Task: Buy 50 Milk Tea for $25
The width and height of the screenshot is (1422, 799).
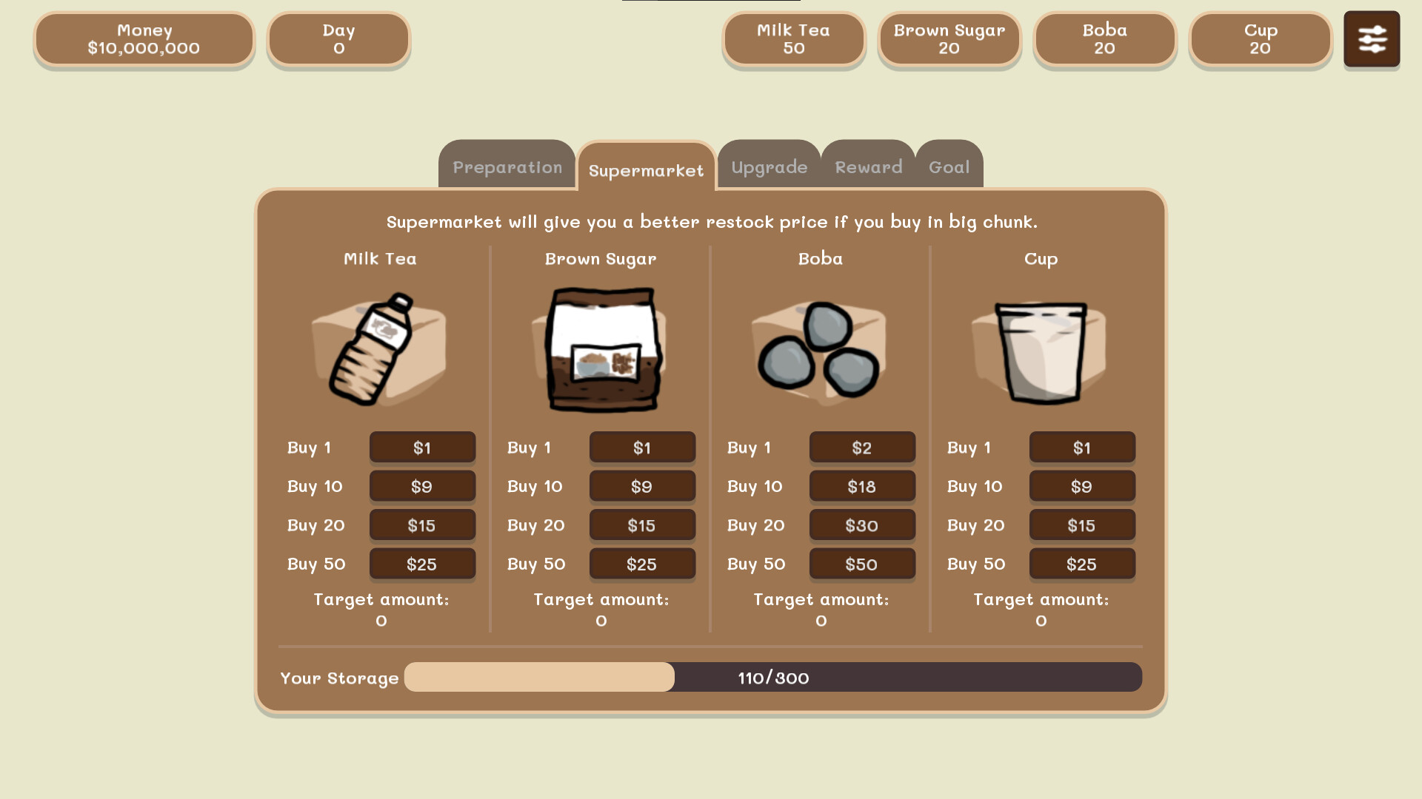Action: coord(422,564)
